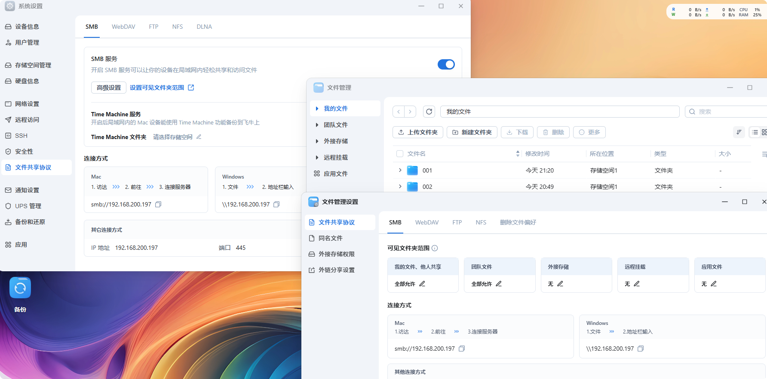Viewport: 767px width, 379px height.
Task: Click the File Manager 搜索 search box
Action: [727, 112]
